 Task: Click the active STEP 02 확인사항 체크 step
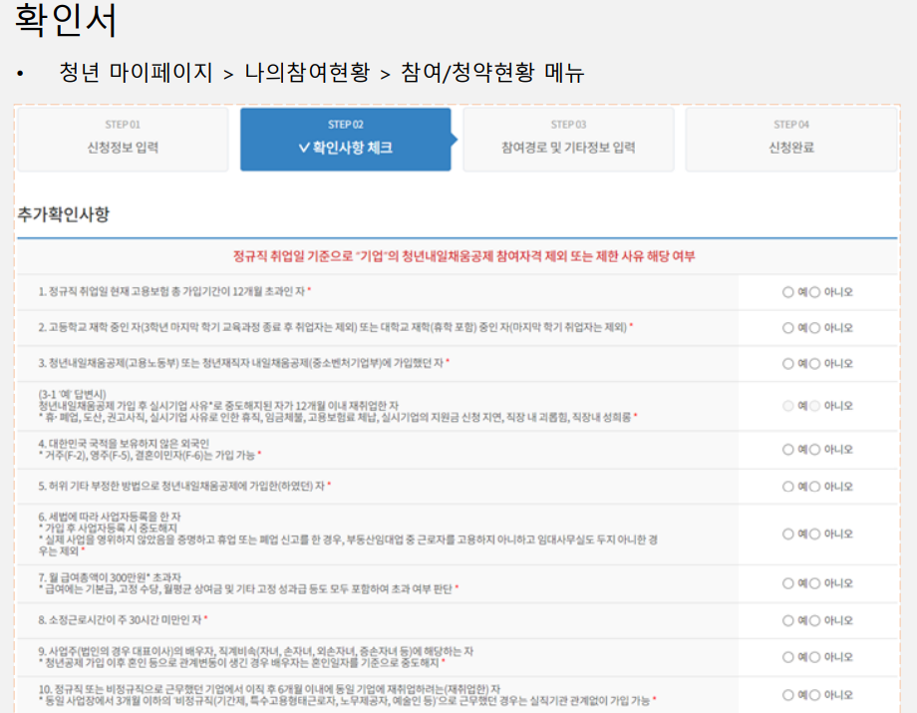344,139
